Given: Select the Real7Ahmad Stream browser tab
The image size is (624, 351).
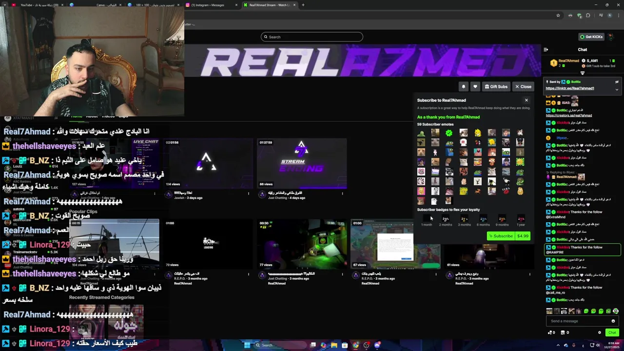Looking at the screenshot, I should click(x=269, y=5).
